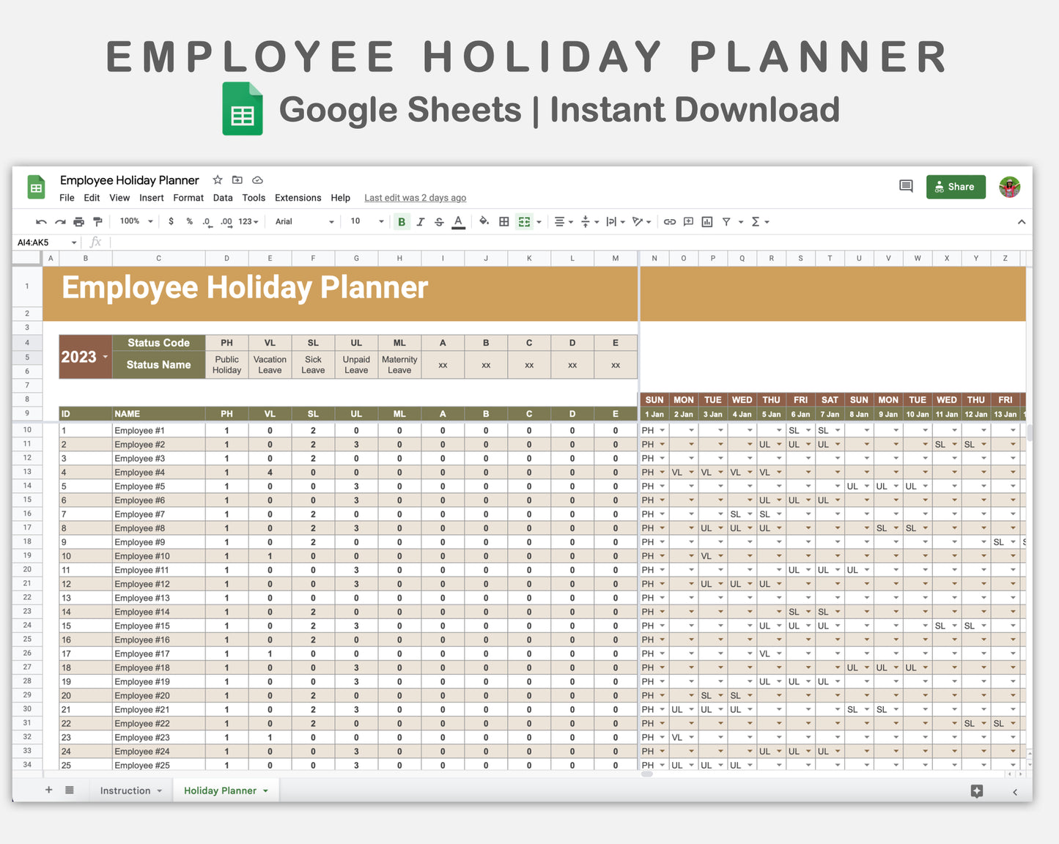Open the Extensions menu
This screenshot has width=1059, height=844.
pyautogui.click(x=298, y=197)
